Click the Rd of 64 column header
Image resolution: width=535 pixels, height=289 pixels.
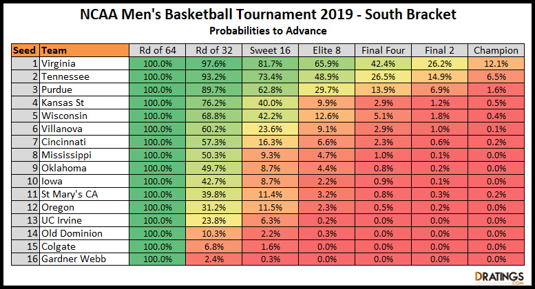158,50
